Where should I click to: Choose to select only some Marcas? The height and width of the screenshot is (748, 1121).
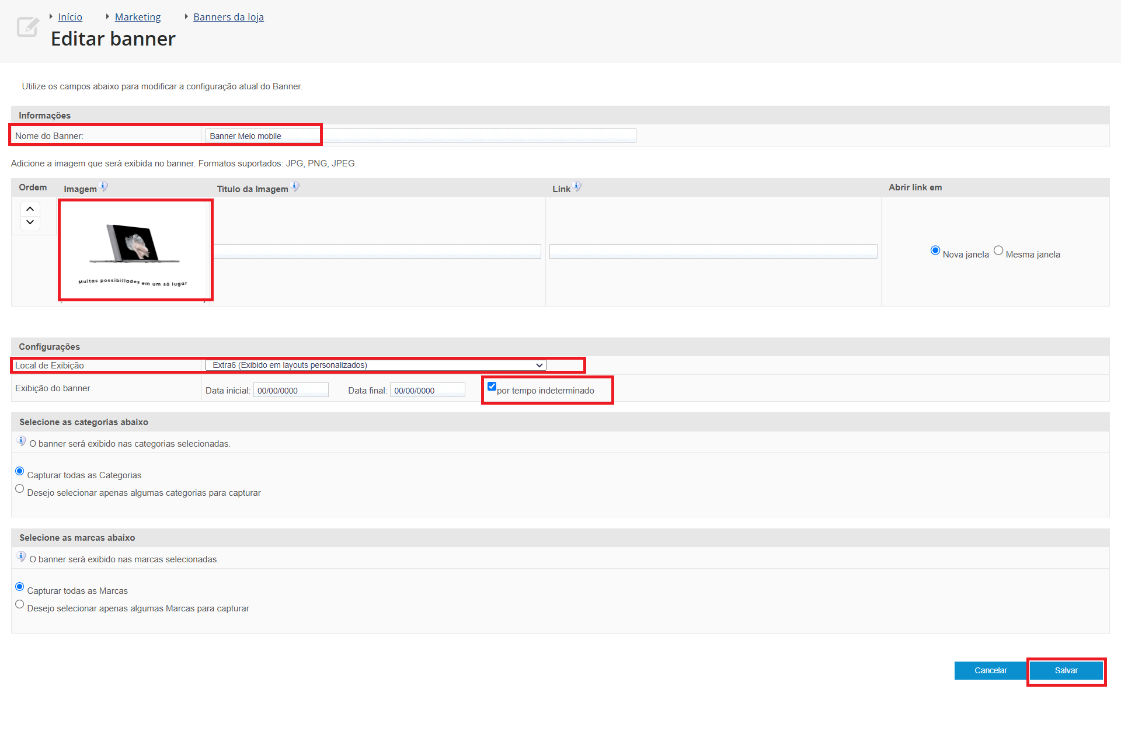[20, 604]
